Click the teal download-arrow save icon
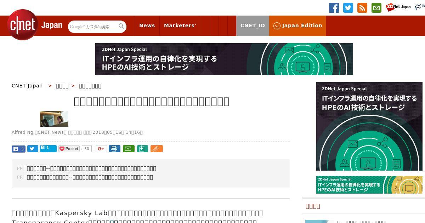425x223 pixels. coord(142,149)
